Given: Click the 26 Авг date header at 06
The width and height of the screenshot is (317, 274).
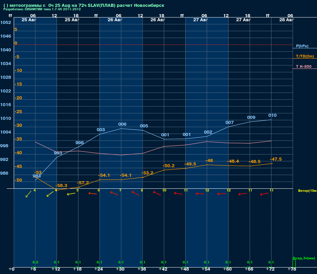Looking at the screenshot, I should [115, 20].
